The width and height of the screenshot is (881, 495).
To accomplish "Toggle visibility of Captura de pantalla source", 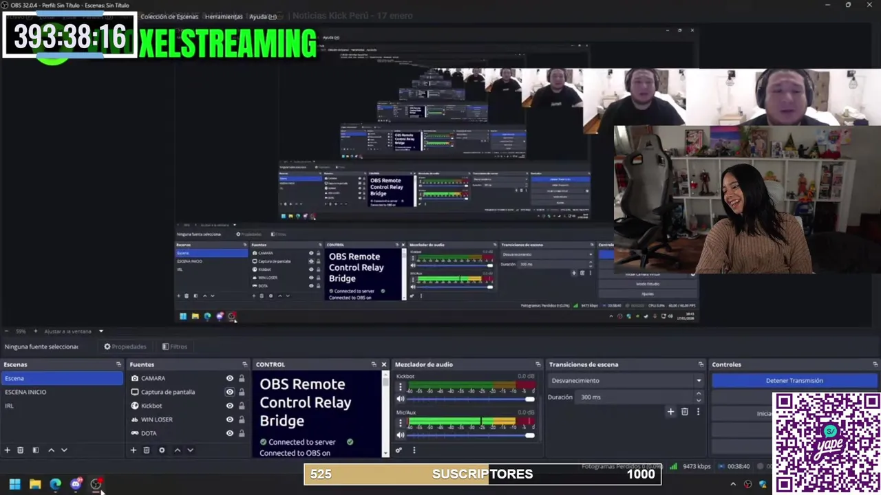I will point(230,392).
